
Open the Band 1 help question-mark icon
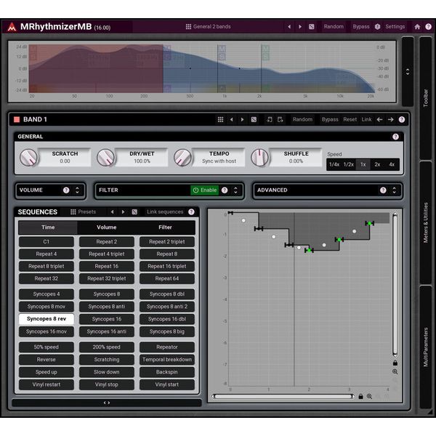402,119
